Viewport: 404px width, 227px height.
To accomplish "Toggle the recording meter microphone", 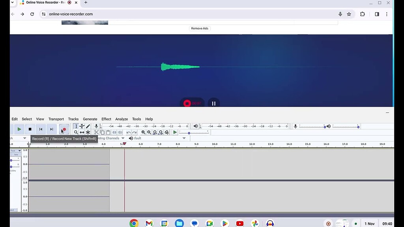I will coord(296,126).
